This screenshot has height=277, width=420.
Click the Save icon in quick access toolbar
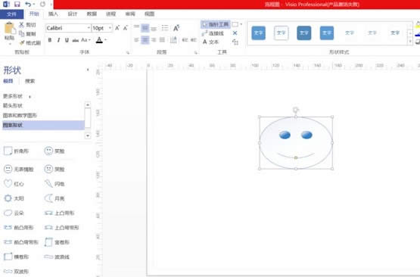click(17, 4)
